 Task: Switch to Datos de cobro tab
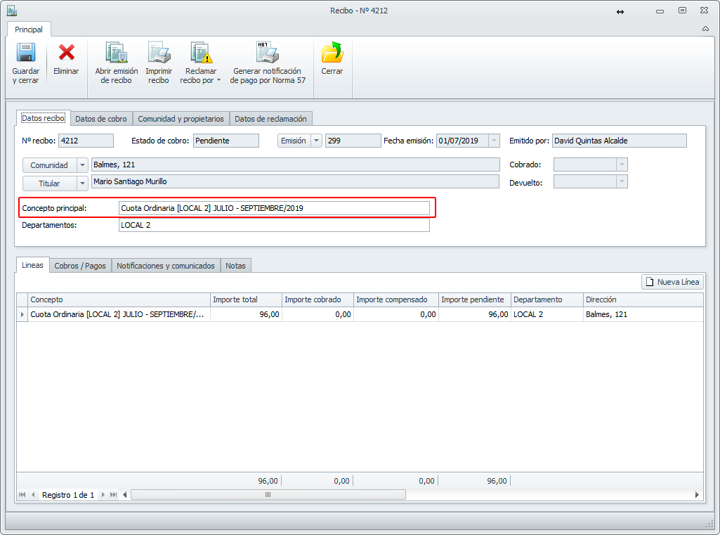[x=101, y=119]
